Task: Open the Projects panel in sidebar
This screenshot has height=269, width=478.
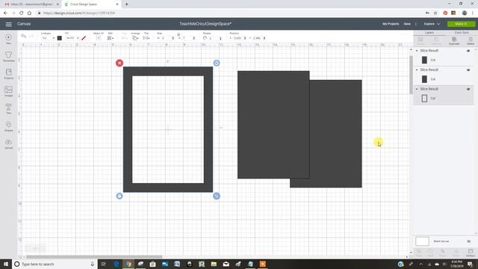Action: tap(8, 74)
